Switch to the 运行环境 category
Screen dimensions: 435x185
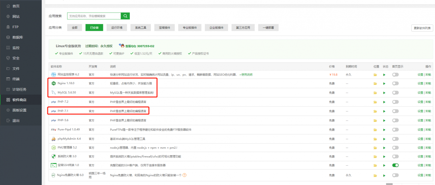click(x=117, y=27)
